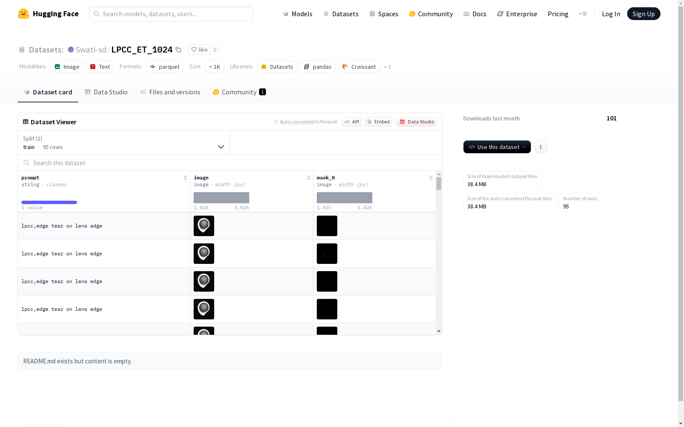Sort the image column with its arrows
The height and width of the screenshot is (427, 684).
pos(308,178)
